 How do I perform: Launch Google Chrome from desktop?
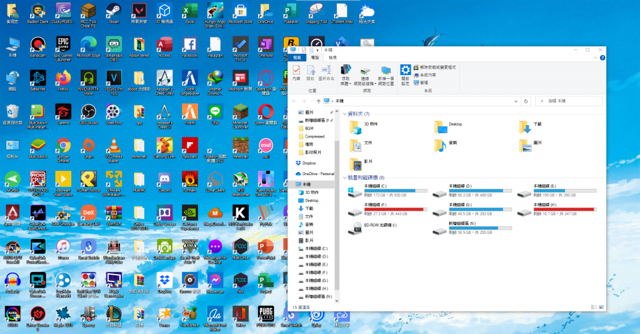tap(63, 150)
